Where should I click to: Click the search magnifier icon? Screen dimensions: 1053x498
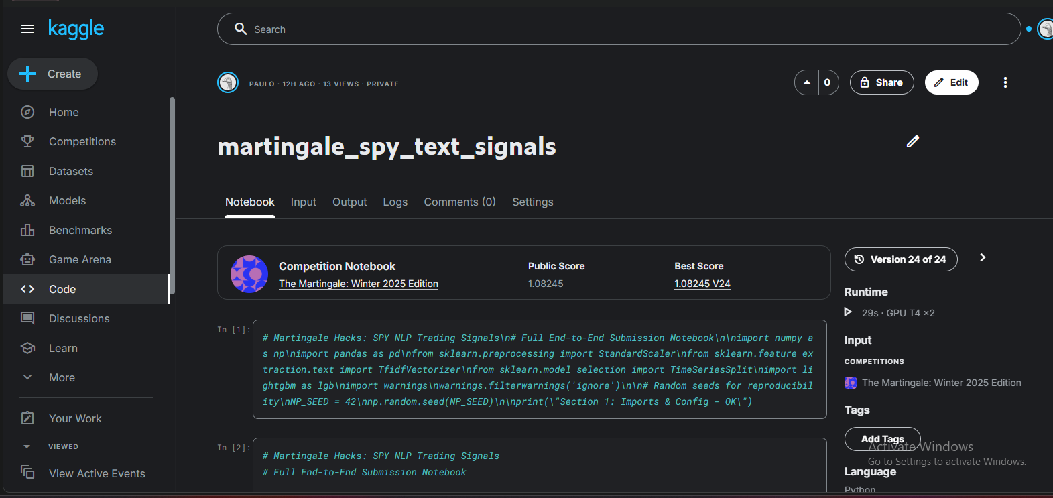coord(241,29)
